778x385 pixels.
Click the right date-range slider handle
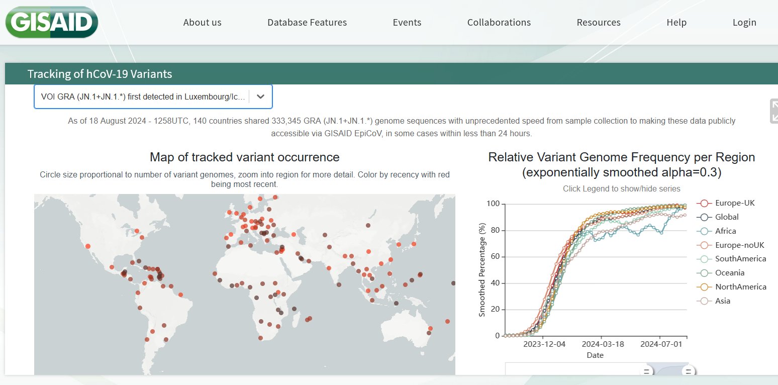click(x=689, y=372)
